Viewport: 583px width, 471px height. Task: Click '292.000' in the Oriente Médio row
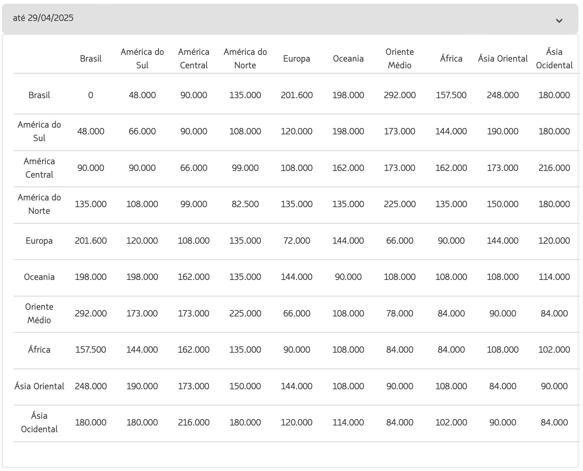pos(91,314)
